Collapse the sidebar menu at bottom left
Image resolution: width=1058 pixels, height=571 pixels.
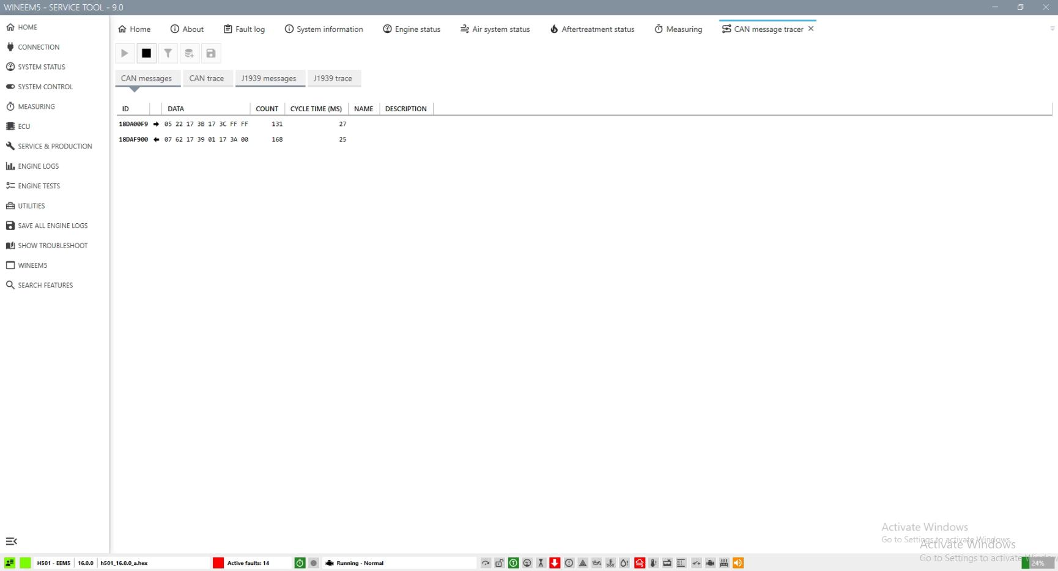point(11,541)
